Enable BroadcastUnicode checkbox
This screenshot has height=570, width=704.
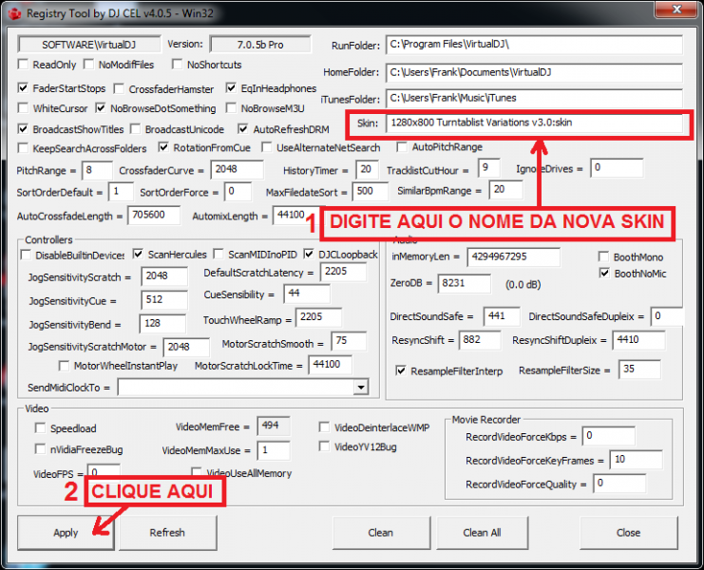(x=135, y=129)
